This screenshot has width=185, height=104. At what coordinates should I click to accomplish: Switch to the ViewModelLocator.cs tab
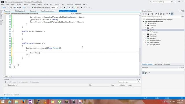[x=48, y=11]
